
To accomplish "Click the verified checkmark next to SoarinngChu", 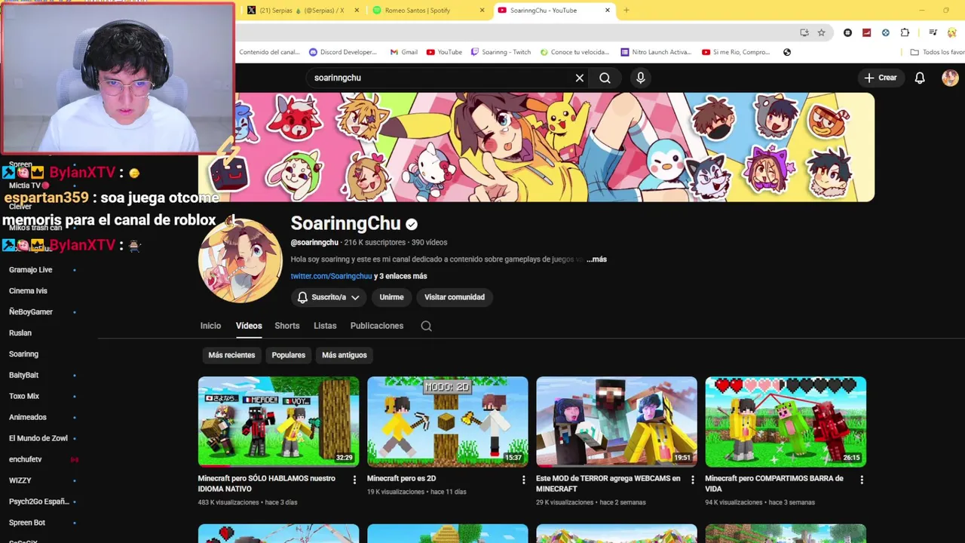I will pyautogui.click(x=412, y=224).
